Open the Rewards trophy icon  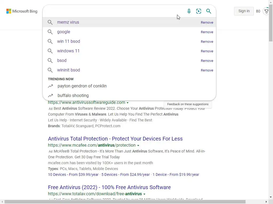click(x=266, y=11)
